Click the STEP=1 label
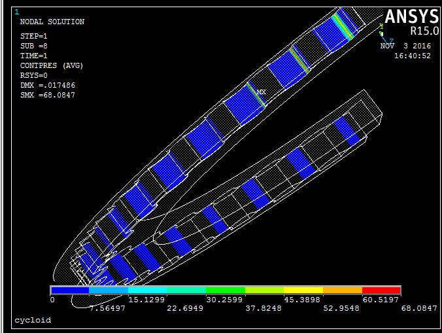The width and height of the screenshot is (442, 333). tap(34, 36)
